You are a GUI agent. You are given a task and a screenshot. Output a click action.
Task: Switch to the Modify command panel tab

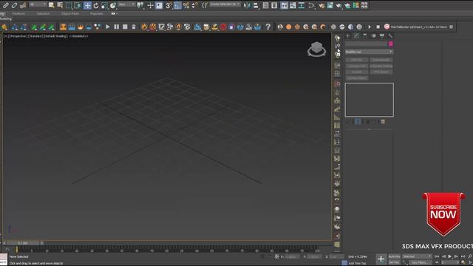pyautogui.click(x=356, y=36)
